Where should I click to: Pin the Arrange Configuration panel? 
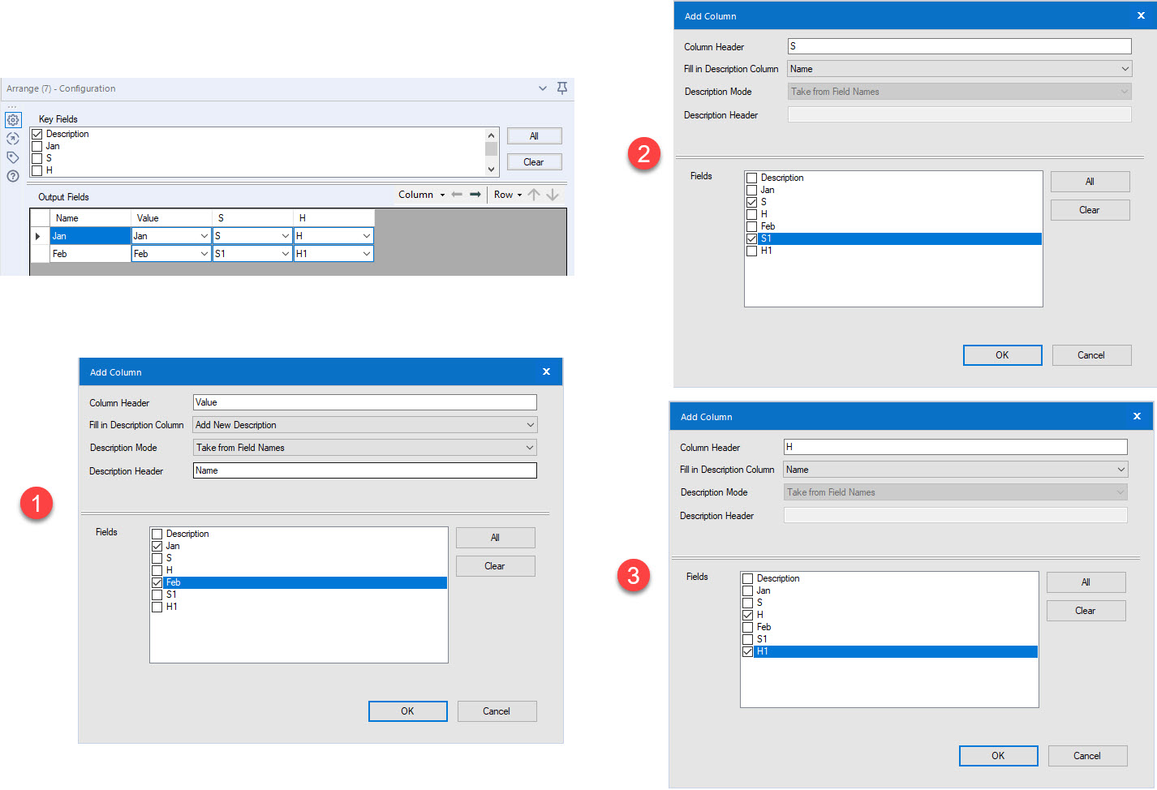[562, 88]
